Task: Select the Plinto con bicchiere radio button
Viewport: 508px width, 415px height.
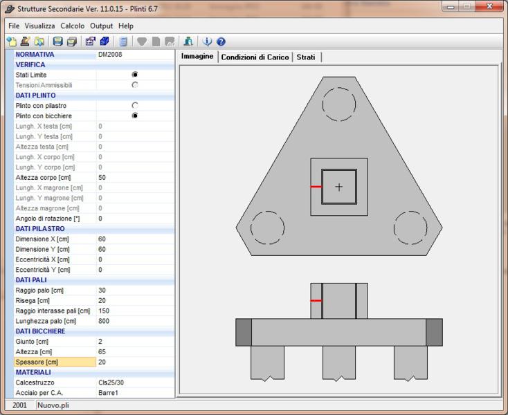Action: pos(135,116)
